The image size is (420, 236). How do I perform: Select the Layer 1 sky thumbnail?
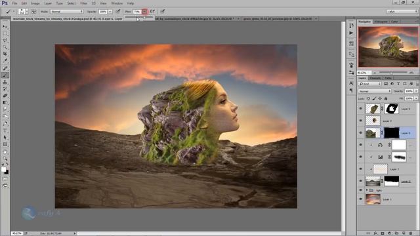(373, 199)
